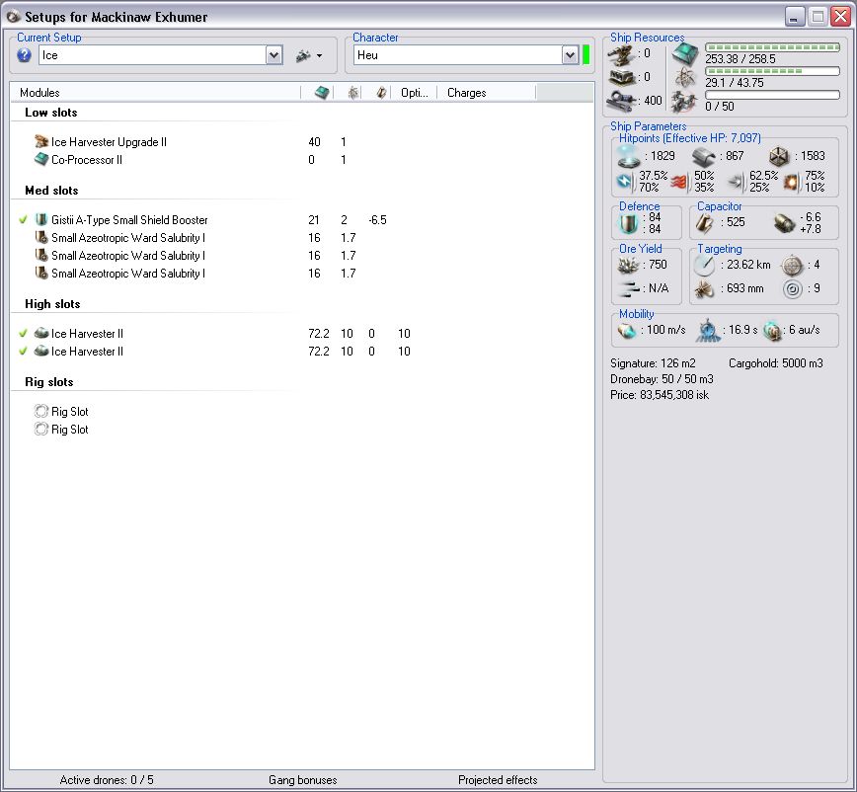
Task: Click the capacitor recharge rate icon
Action: tap(785, 223)
